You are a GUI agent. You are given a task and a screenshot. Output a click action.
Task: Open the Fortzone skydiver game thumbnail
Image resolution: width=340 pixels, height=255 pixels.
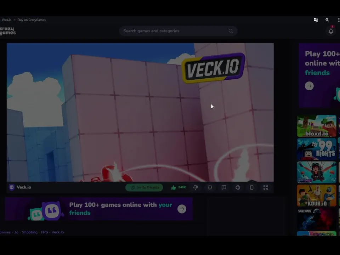click(316, 172)
